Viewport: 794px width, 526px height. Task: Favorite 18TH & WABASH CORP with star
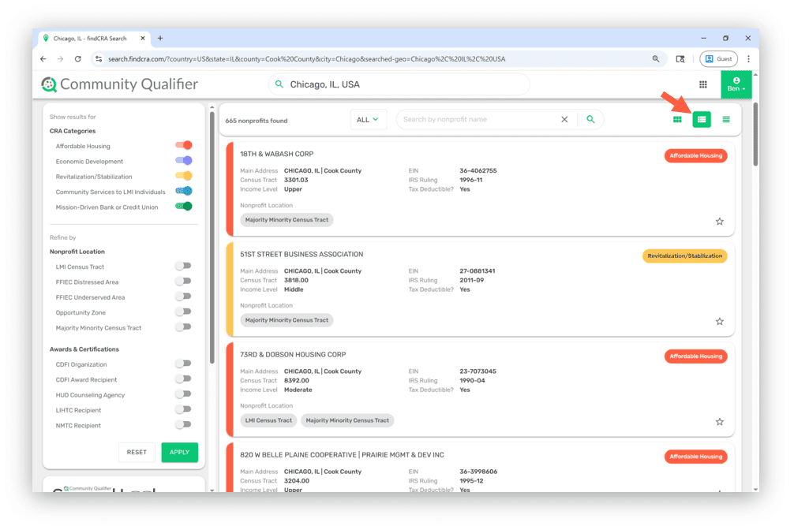[x=720, y=222]
